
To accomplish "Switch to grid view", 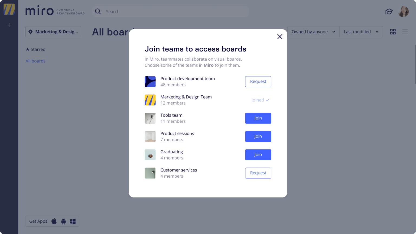I will (393, 32).
